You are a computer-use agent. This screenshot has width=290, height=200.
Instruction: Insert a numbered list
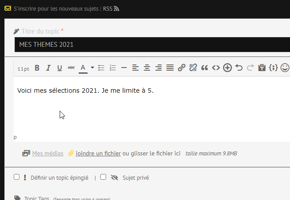113,68
